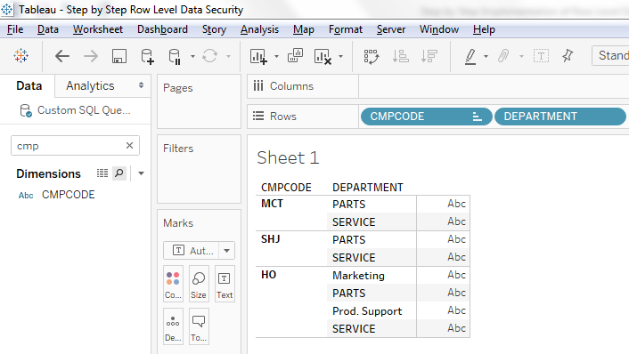Click the Color button on Marks card

point(173,284)
